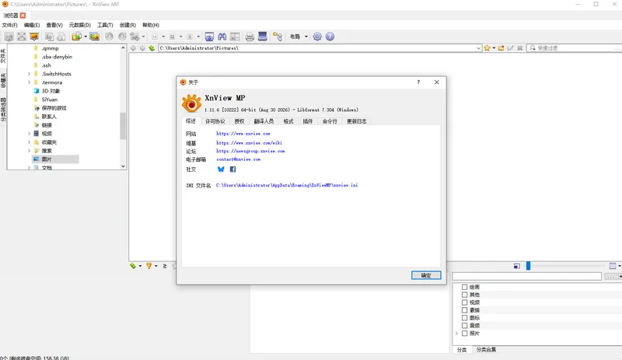Click the green tag icon below browser

(x=133, y=266)
